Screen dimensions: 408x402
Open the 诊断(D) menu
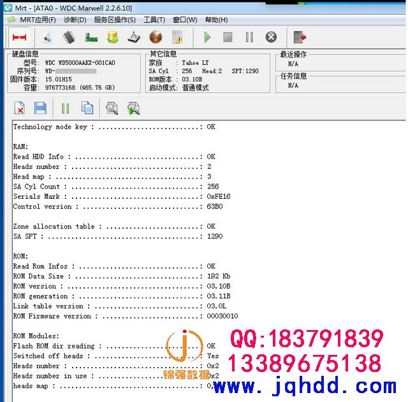[x=75, y=20]
